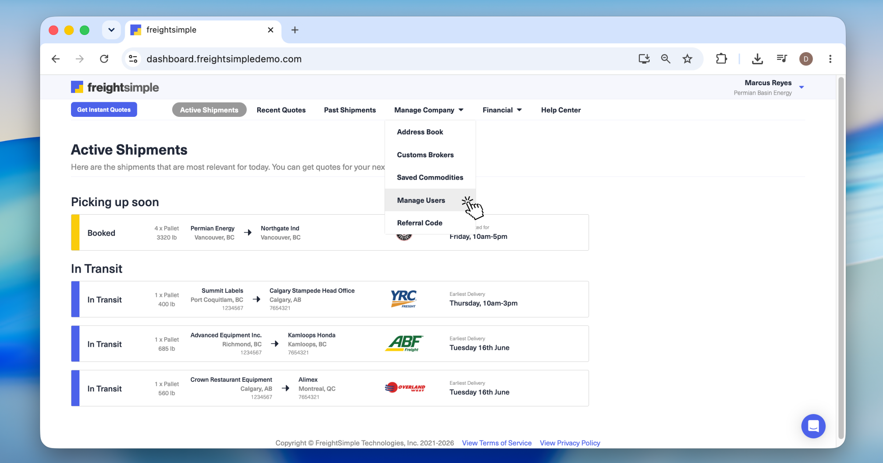The height and width of the screenshot is (463, 883).
Task: Click the 1 x Pallet 685 lb detail
Action: tap(167, 344)
